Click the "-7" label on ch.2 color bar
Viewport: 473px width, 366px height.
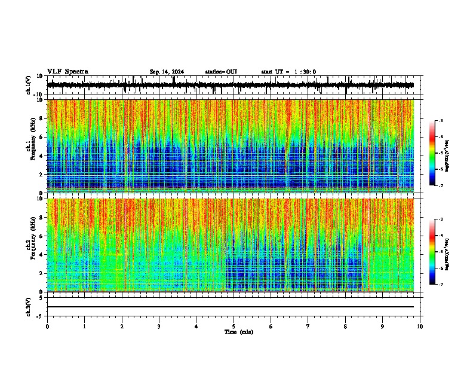440,284
